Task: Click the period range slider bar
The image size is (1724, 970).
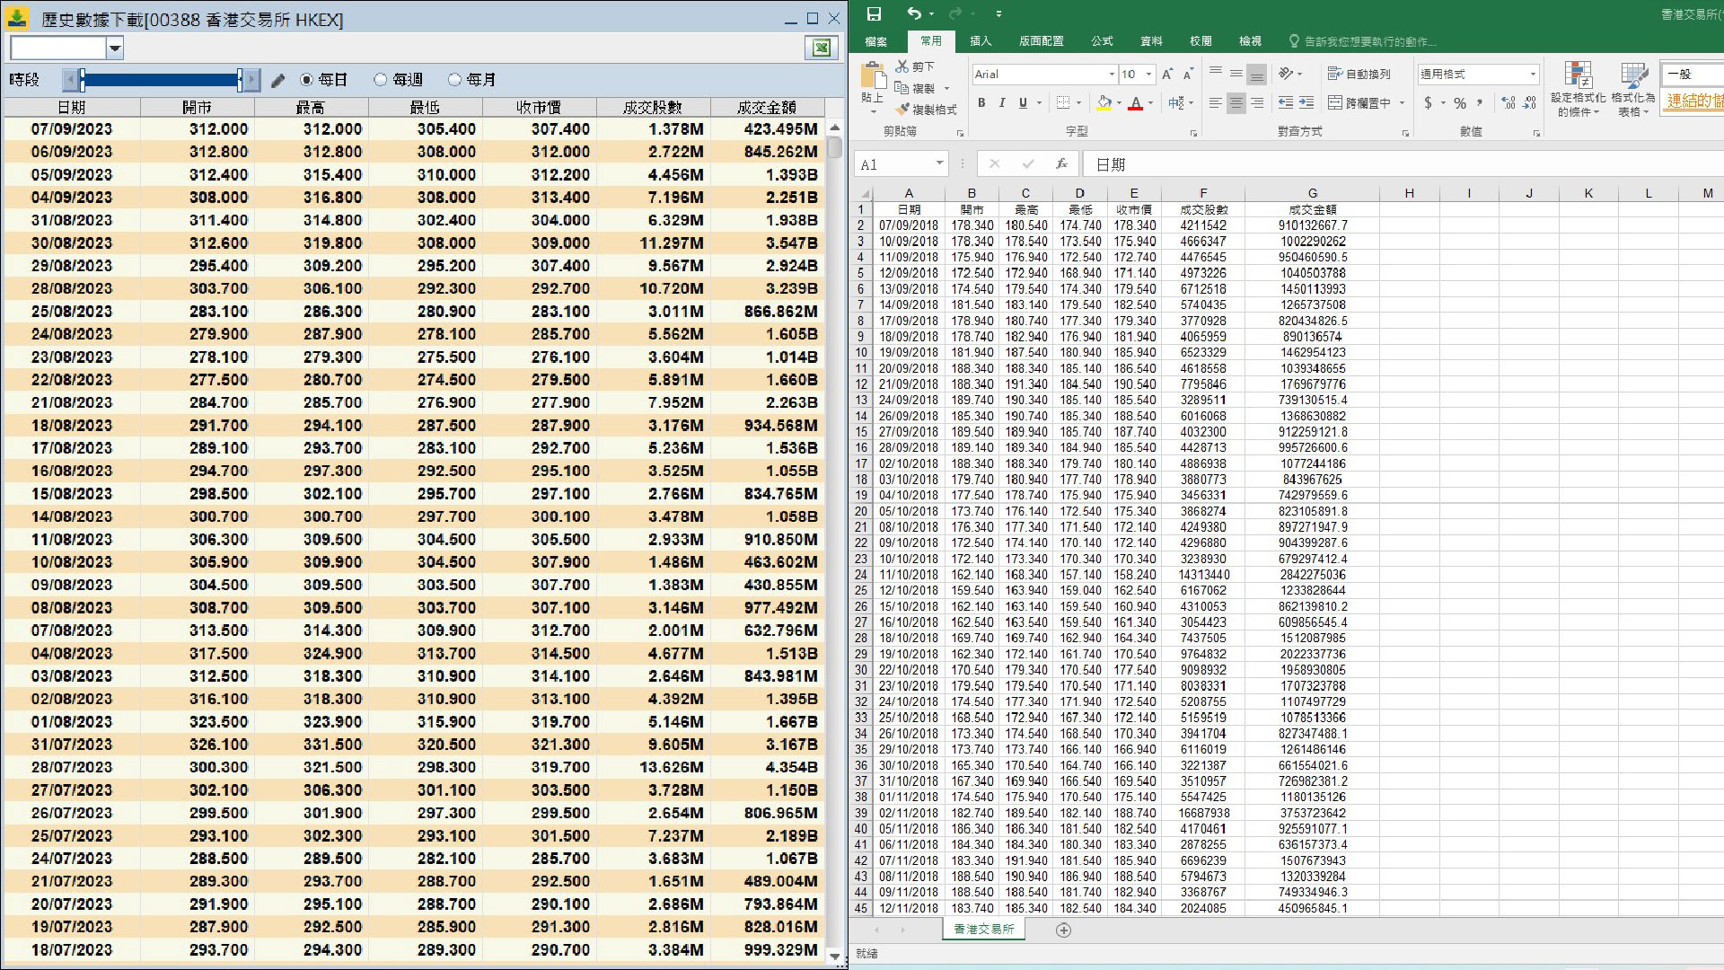Action: click(x=162, y=81)
